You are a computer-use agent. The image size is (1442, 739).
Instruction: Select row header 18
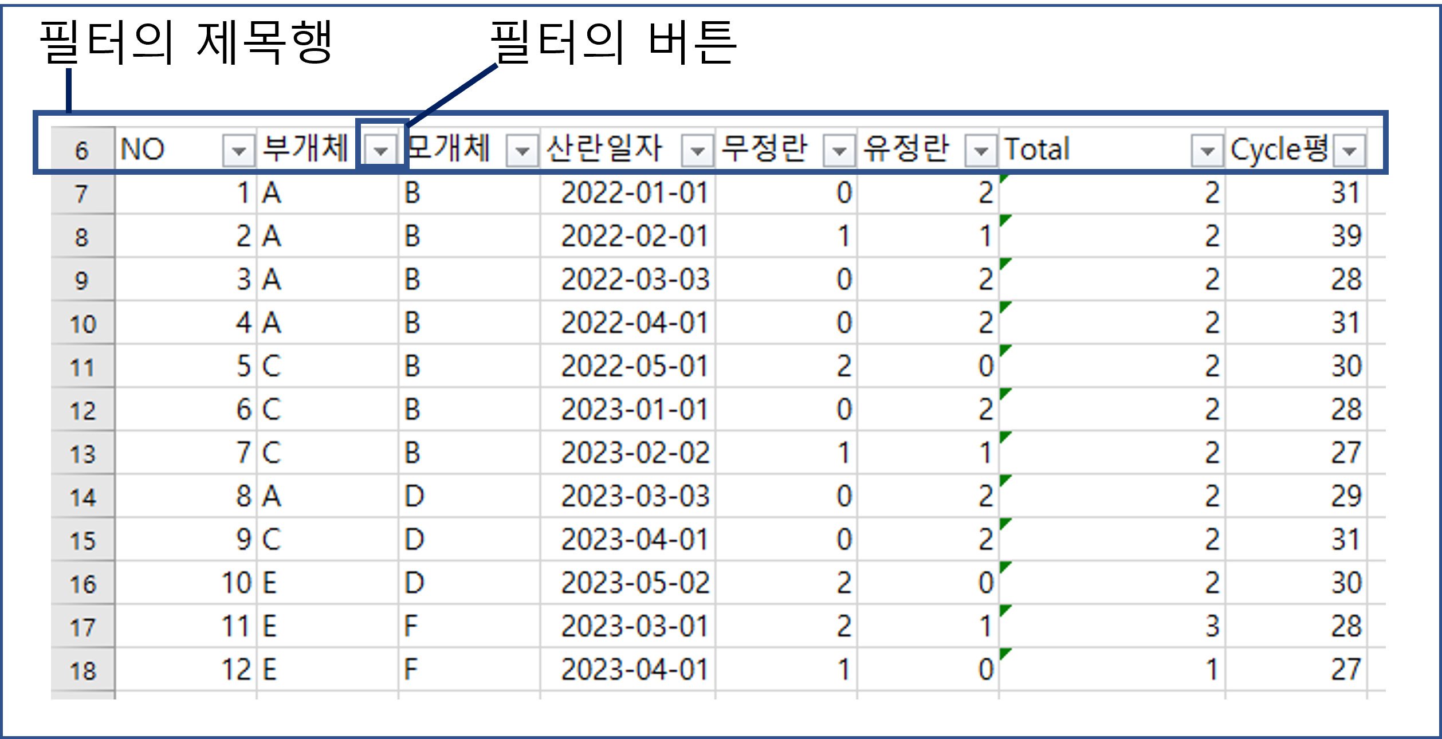click(82, 670)
